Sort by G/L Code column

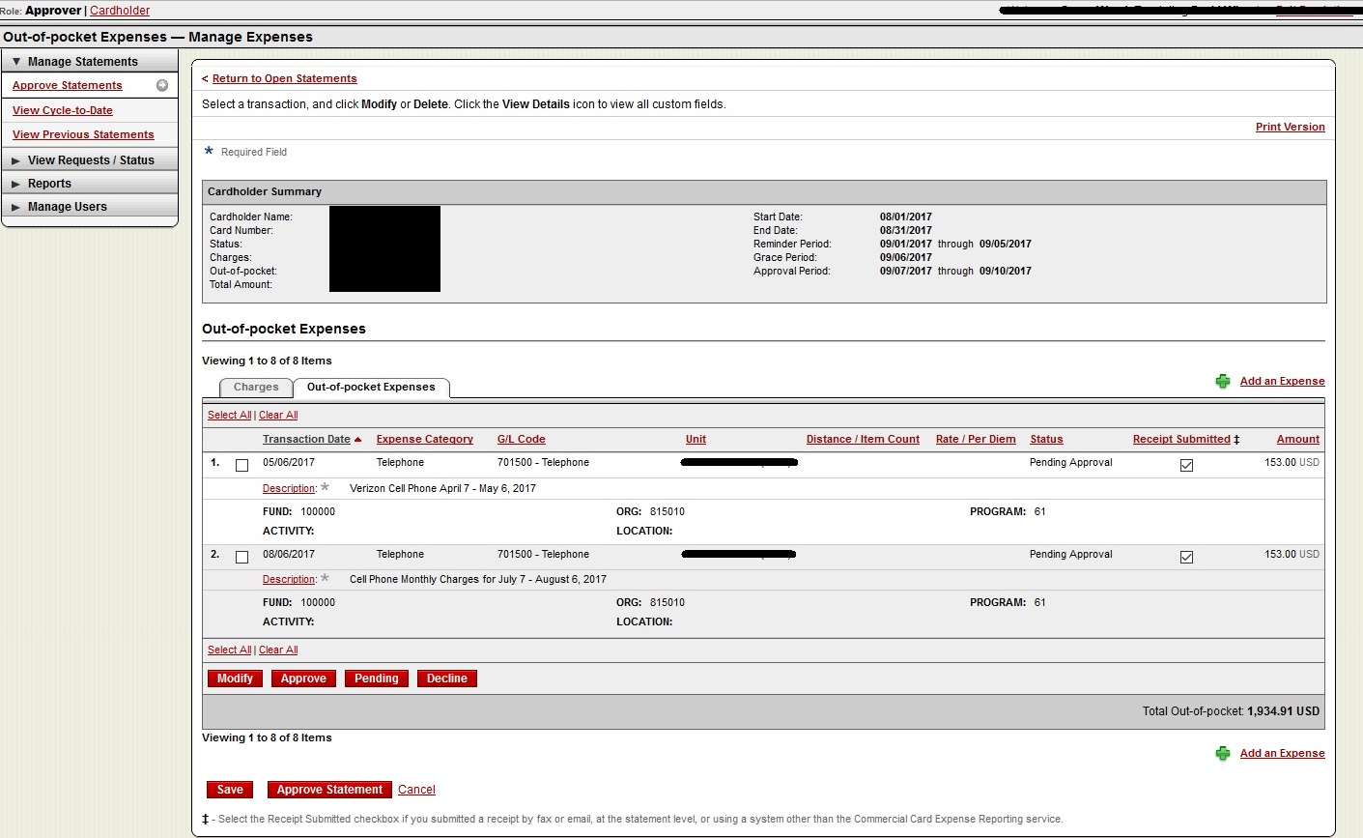522,439
